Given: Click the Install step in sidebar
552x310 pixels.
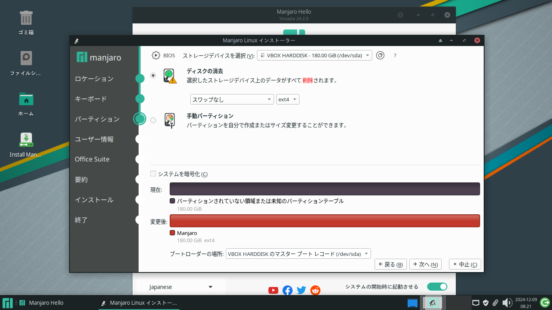Looking at the screenshot, I should [94, 200].
